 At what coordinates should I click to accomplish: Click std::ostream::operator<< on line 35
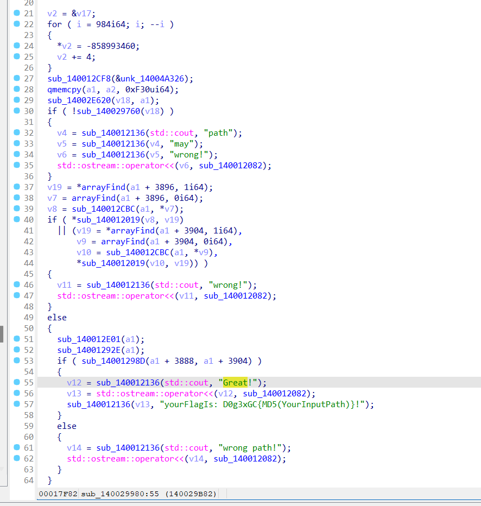(x=116, y=166)
